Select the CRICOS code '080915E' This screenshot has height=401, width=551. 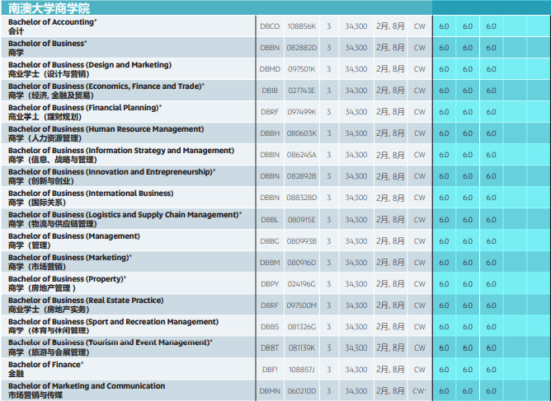[302, 220]
